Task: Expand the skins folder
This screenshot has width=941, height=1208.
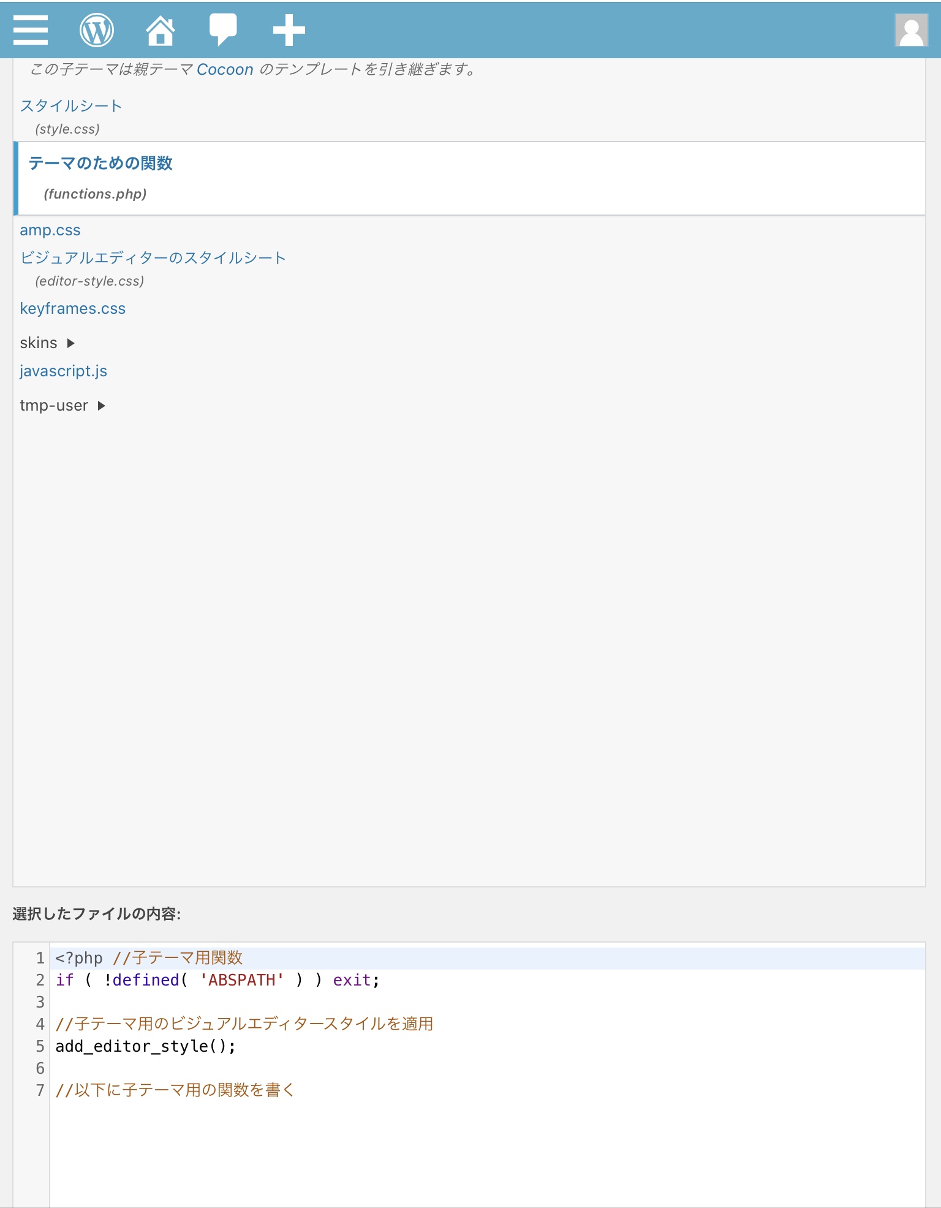Action: [47, 343]
